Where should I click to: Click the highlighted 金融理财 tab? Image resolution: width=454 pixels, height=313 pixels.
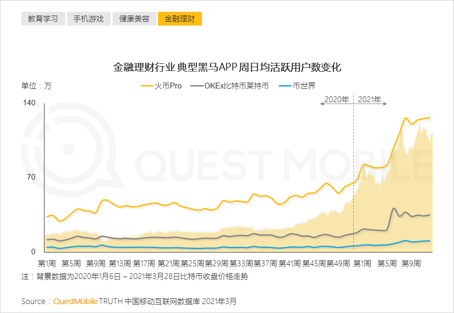(180, 19)
